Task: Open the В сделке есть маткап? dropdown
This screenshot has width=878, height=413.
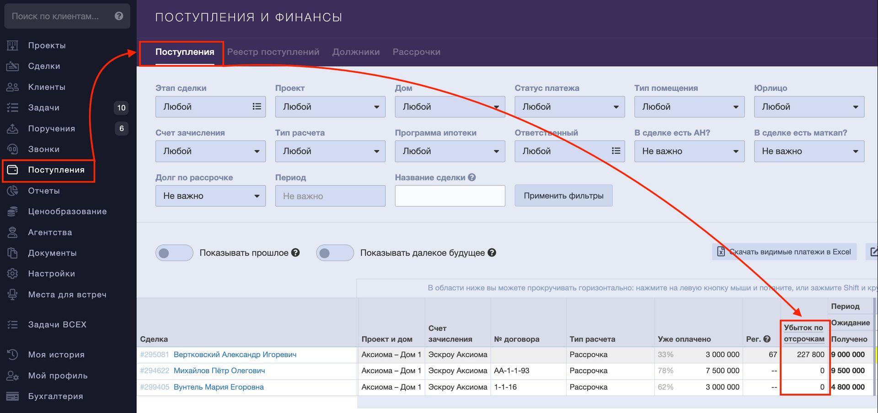Action: (809, 151)
